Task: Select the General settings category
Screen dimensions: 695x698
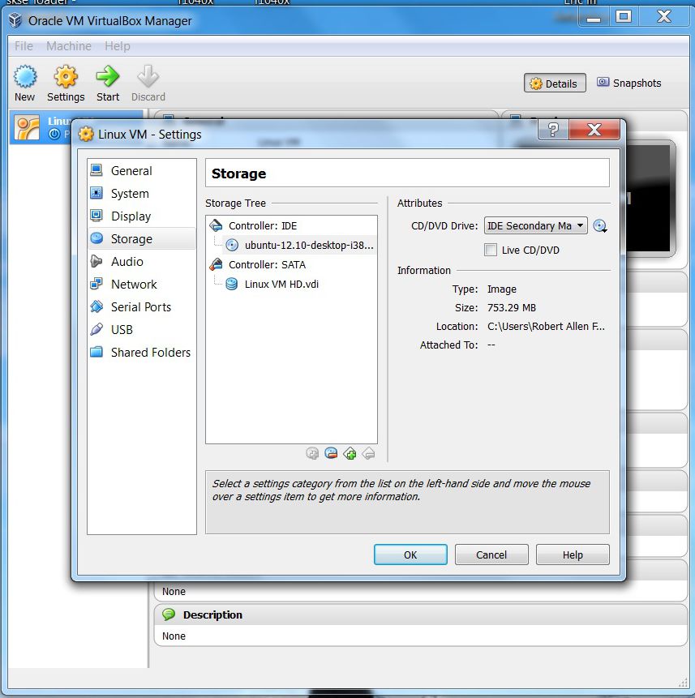Action: pyautogui.click(x=142, y=171)
